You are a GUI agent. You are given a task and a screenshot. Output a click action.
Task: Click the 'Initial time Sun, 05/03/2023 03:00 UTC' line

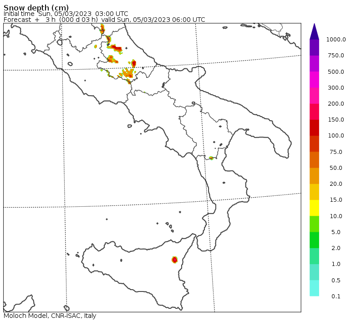click(66, 14)
